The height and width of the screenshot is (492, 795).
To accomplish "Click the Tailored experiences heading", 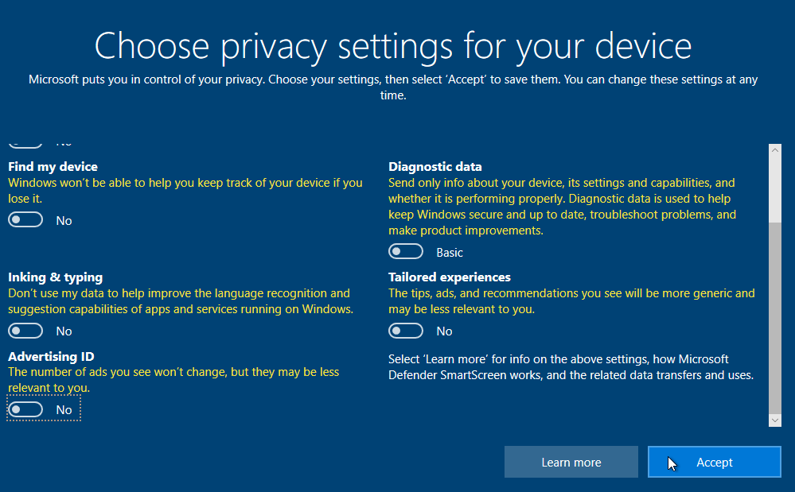I will pos(449,277).
